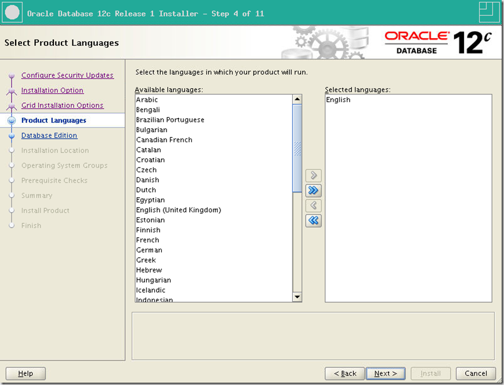
Task: Click the Back button
Action: click(x=345, y=373)
